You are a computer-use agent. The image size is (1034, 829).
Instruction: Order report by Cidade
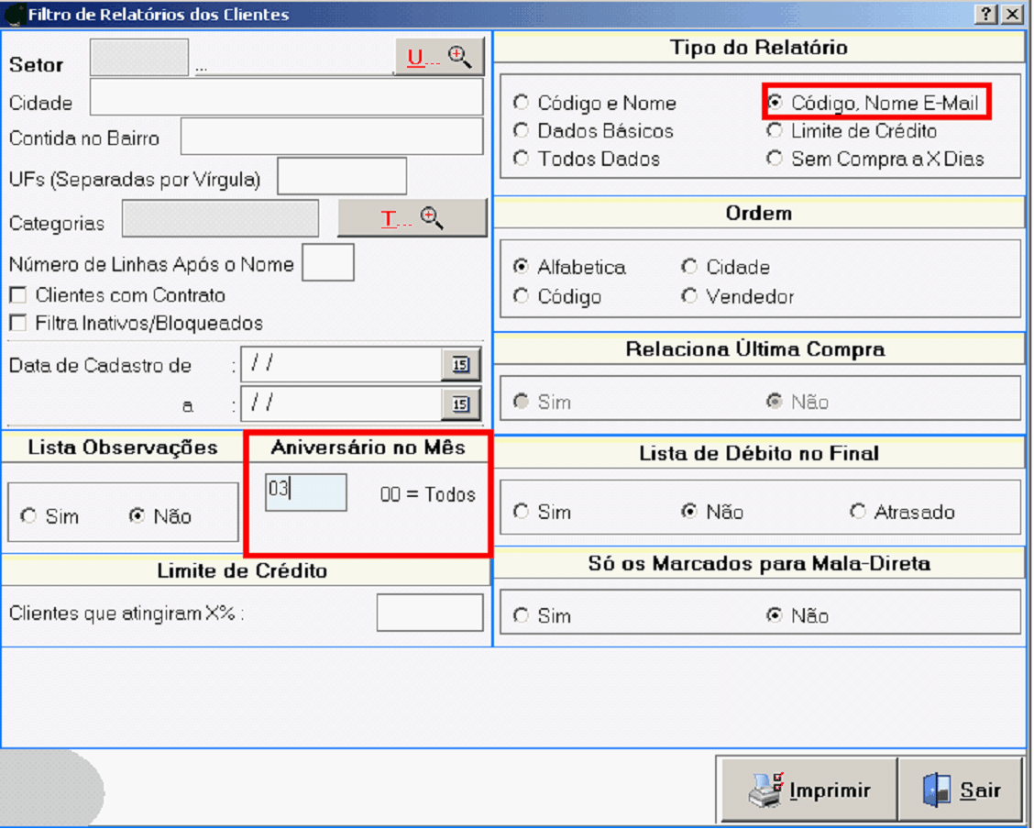tap(689, 268)
